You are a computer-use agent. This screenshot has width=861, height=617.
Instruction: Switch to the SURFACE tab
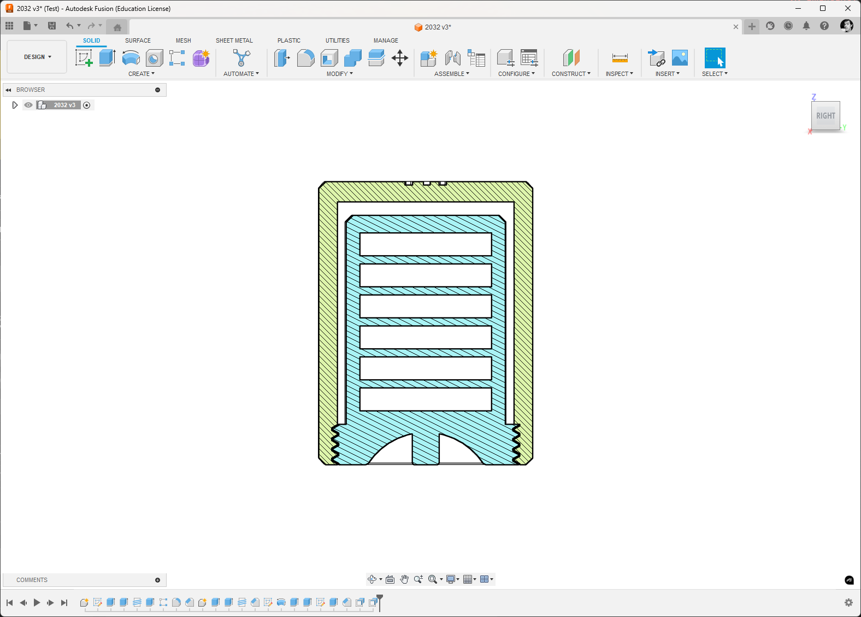click(138, 40)
